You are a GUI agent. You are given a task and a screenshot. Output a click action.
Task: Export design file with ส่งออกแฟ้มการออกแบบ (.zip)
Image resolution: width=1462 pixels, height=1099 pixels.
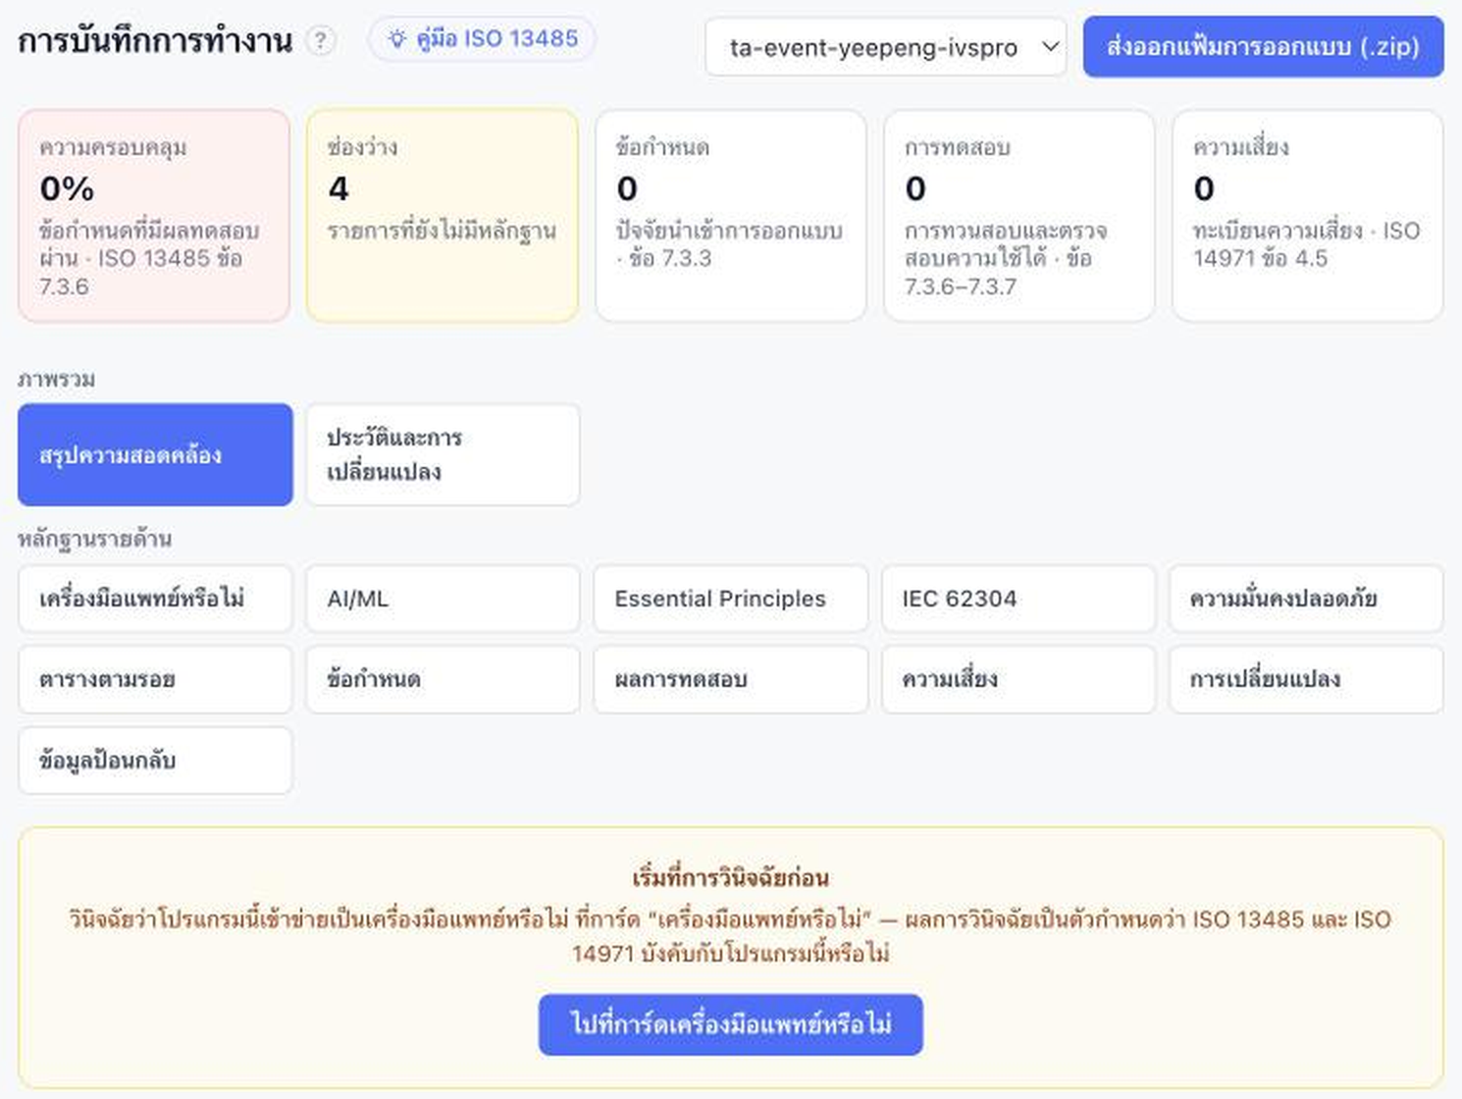(x=1263, y=46)
